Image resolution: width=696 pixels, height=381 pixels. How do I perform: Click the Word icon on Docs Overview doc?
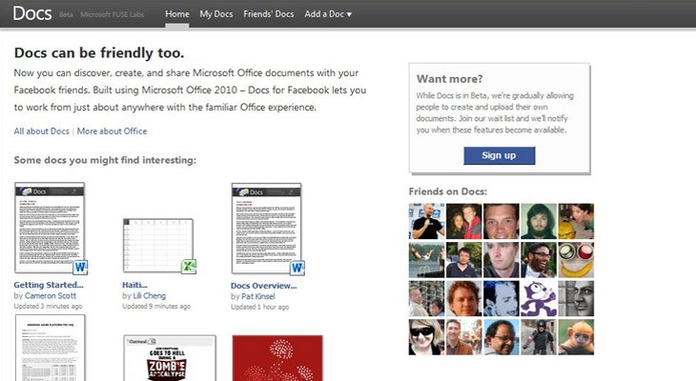[x=297, y=268]
